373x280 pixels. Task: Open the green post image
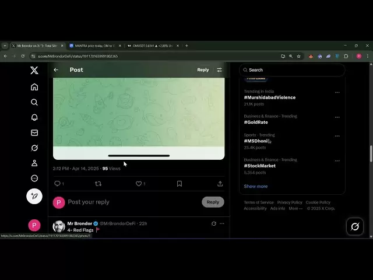point(139,118)
